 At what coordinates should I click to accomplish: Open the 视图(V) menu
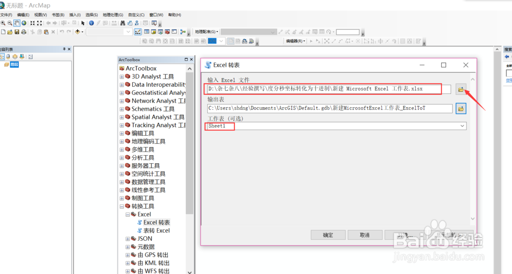(40, 15)
